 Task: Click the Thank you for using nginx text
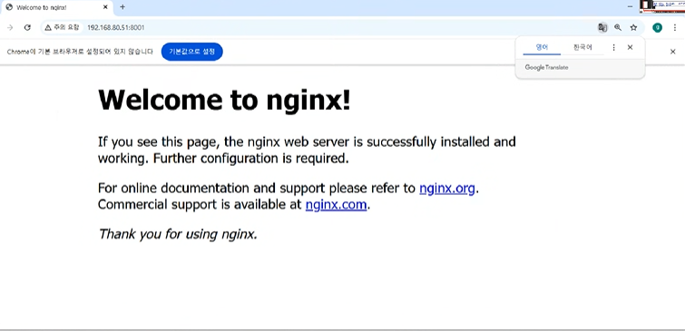coord(178,234)
